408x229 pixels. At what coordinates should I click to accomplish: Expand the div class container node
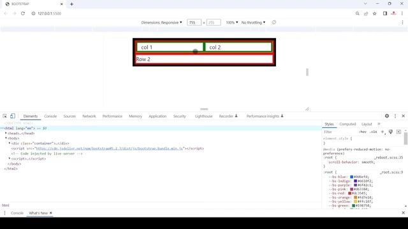10,143
